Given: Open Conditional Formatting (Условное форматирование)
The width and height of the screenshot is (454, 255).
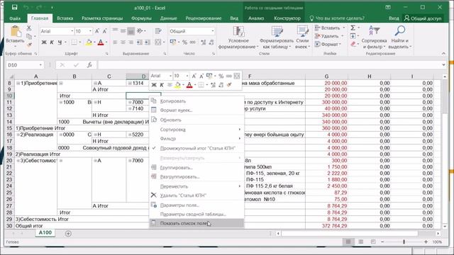Looking at the screenshot, I should pyautogui.click(x=238, y=38).
